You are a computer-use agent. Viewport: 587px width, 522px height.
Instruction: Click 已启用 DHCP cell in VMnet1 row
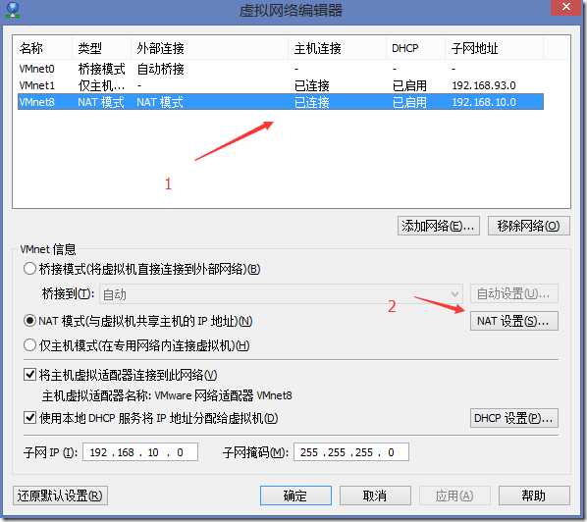point(409,85)
